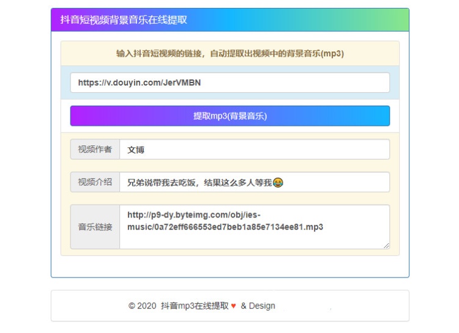
Task: Click the mp3 filename line ending in 81.mp3
Action: [x=225, y=227]
